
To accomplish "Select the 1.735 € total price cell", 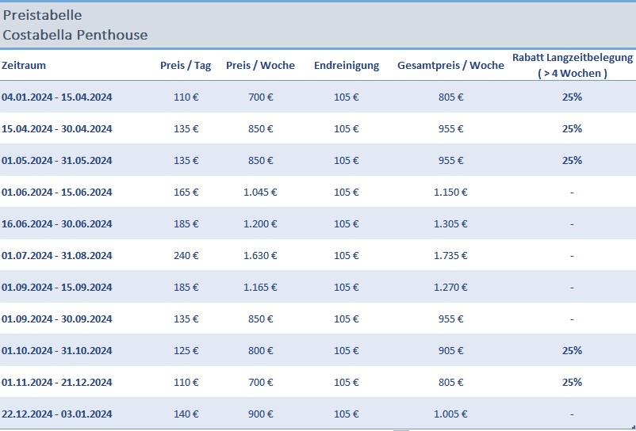I will tap(450, 256).
